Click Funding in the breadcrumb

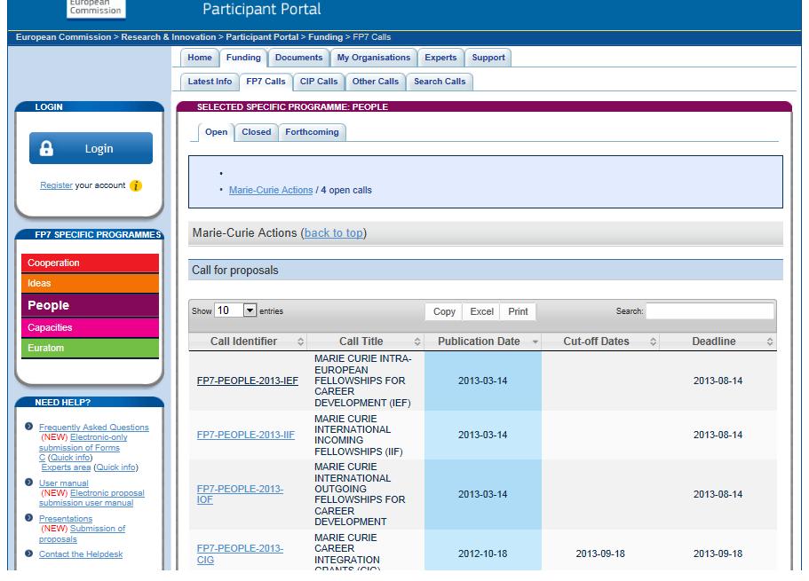[325, 37]
